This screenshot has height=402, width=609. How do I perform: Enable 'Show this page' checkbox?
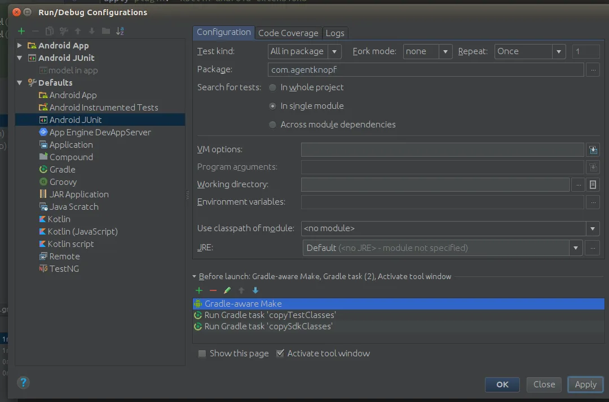(x=202, y=354)
